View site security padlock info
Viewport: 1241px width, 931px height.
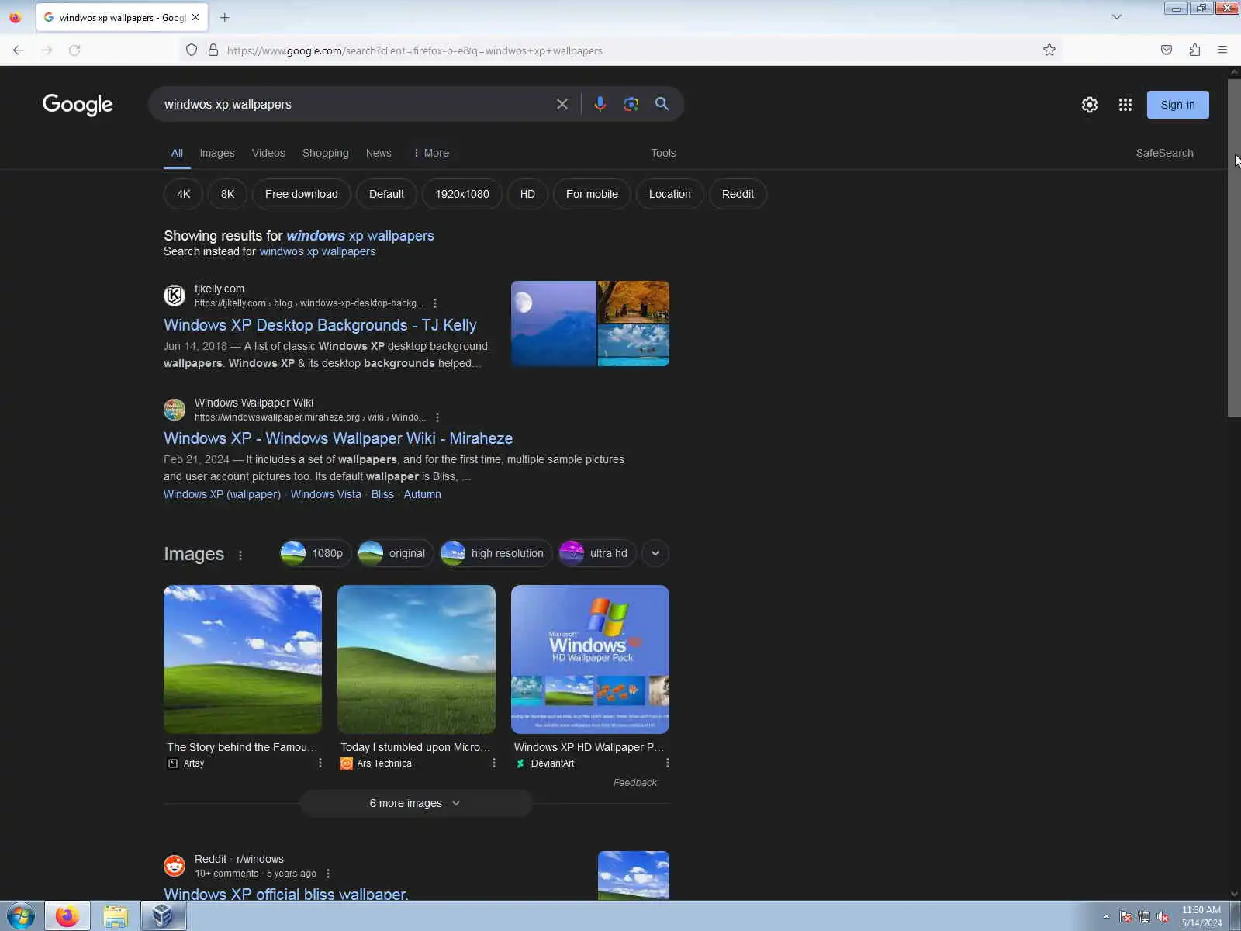[213, 50]
